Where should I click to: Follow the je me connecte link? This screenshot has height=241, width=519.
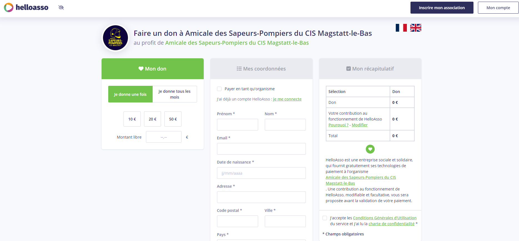pos(287,99)
